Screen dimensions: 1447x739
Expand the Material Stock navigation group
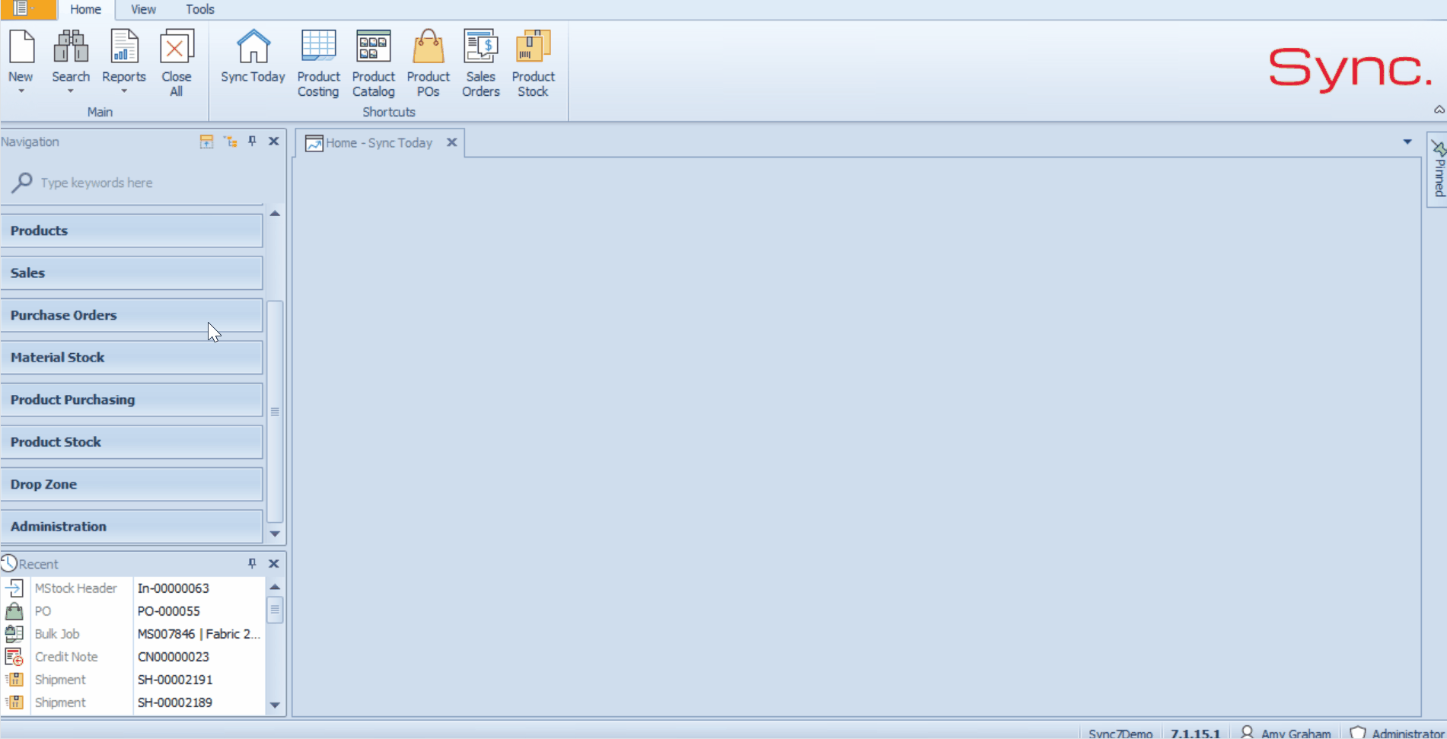pyautogui.click(x=132, y=357)
